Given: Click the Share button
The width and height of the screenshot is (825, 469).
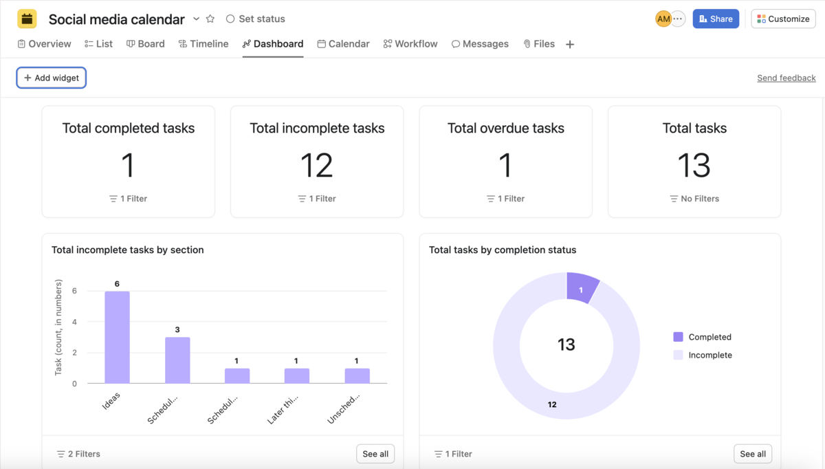Looking at the screenshot, I should tap(716, 19).
